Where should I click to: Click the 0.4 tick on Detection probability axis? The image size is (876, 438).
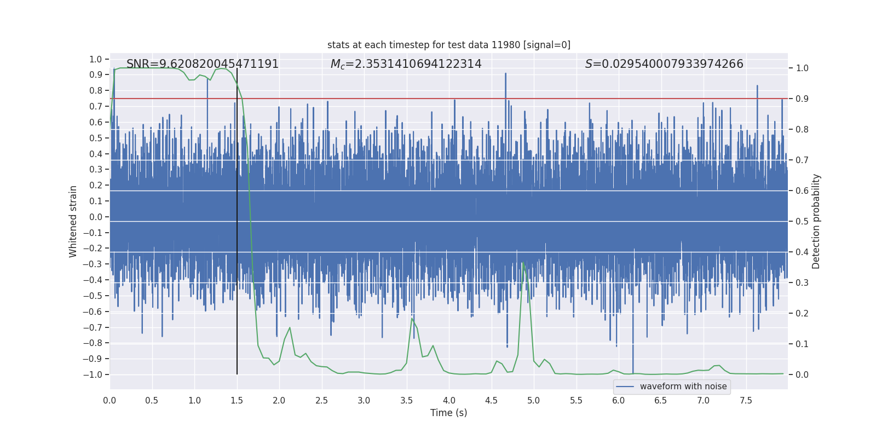pos(802,252)
